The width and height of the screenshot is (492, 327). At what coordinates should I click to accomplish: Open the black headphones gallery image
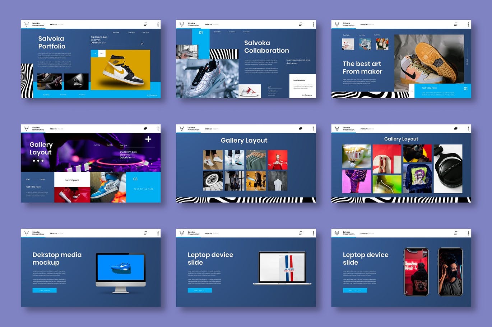[x=448, y=169]
